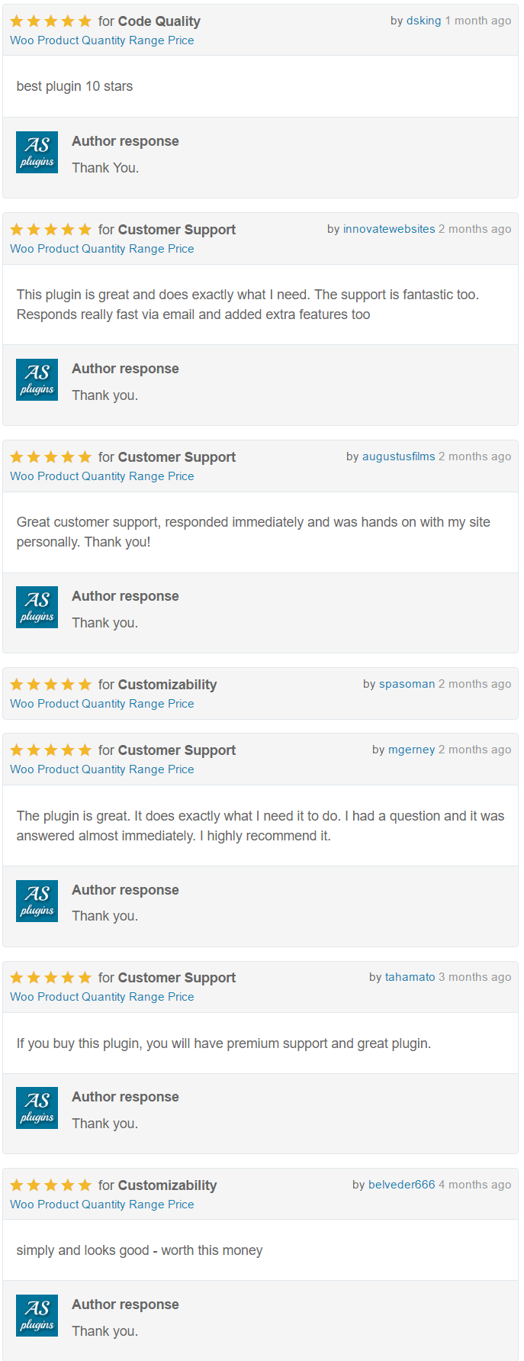Open tahamato's user profile
524x1361 pixels.
[410, 977]
